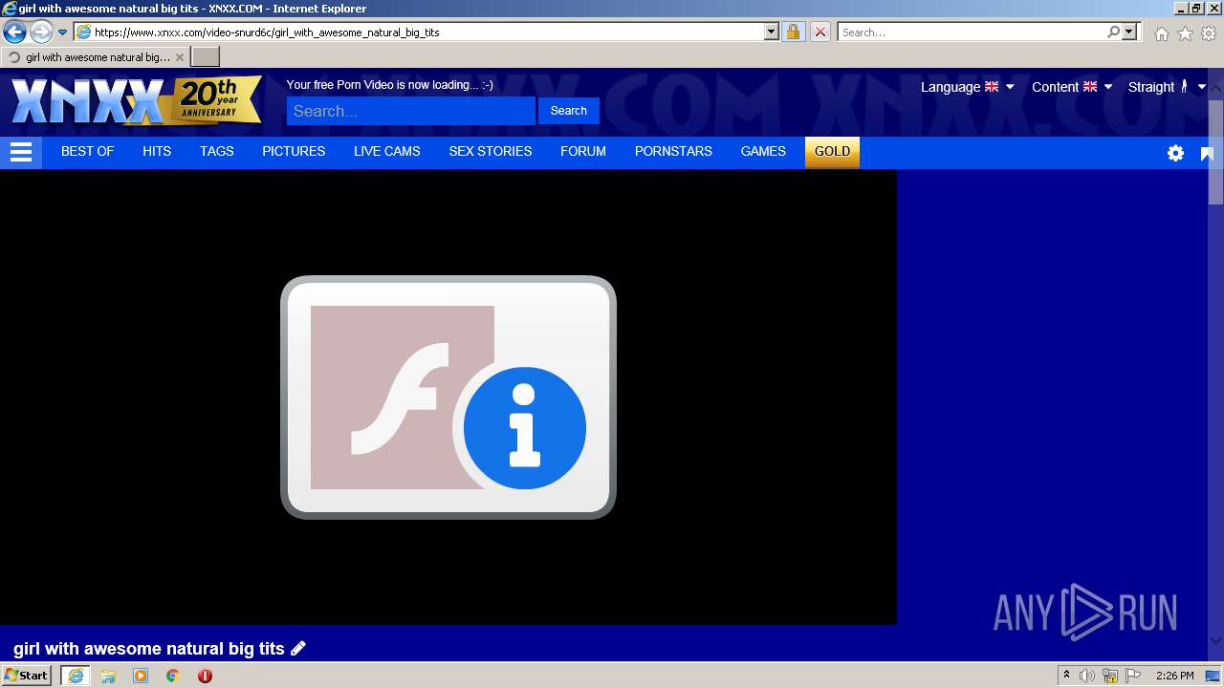Click the 2:26 PM clock
The width and height of the screenshot is (1224, 688).
click(1175, 676)
